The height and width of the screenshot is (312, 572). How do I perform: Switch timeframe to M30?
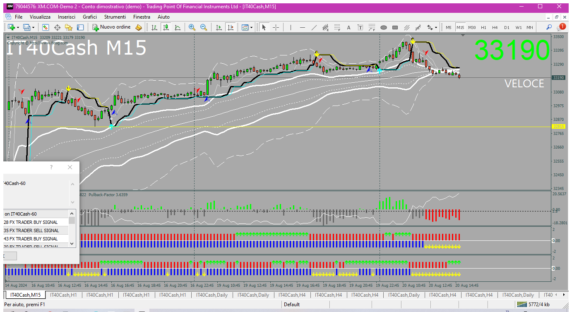click(x=472, y=27)
